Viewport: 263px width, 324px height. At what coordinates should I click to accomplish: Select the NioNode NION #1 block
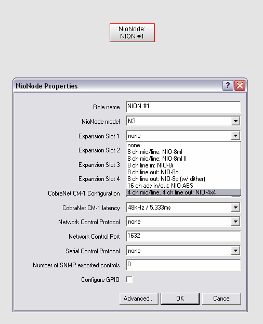pyautogui.click(x=132, y=33)
